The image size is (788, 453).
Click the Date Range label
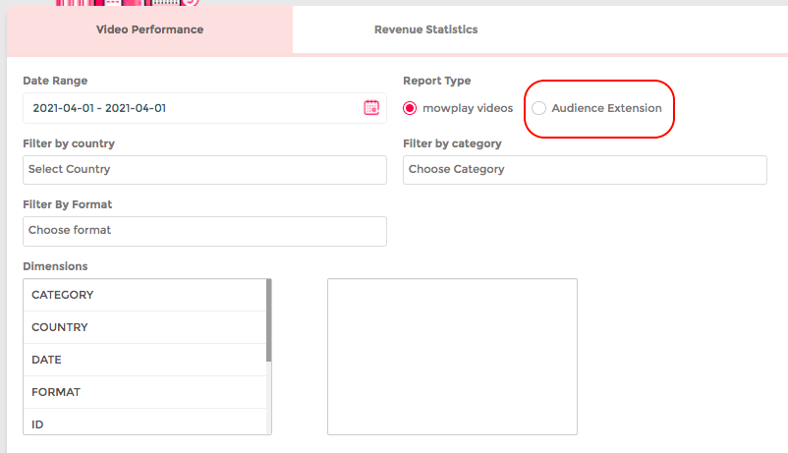(55, 81)
